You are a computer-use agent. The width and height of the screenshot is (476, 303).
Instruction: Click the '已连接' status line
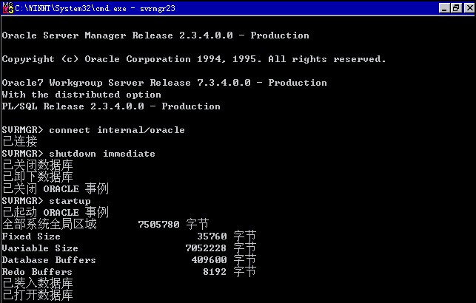[20, 141]
